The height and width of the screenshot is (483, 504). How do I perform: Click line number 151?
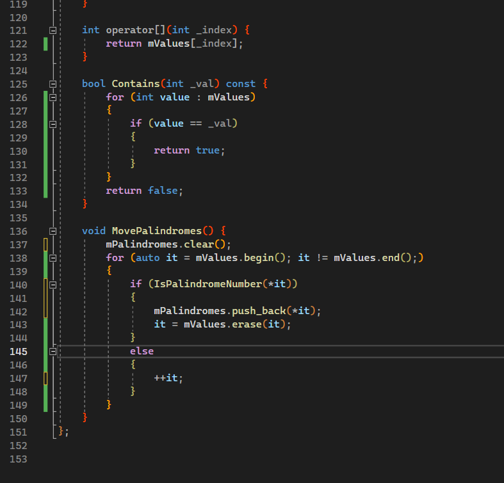pos(19,432)
